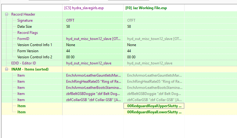Click zbfBeltGSBDoggie item in hydra_slavegirls column
Image resolution: width=237 pixels, height=138 pixels.
(x=93, y=94)
